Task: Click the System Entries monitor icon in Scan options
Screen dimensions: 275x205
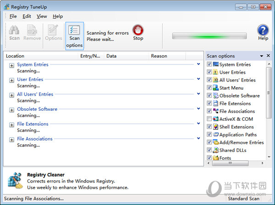Action: tap(215, 64)
